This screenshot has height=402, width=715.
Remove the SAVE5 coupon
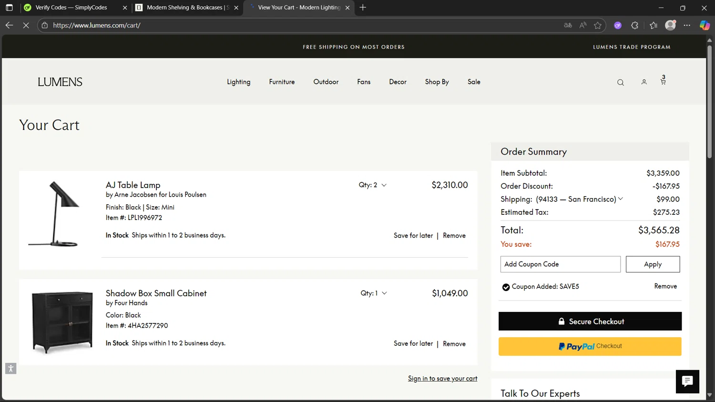[x=665, y=286]
